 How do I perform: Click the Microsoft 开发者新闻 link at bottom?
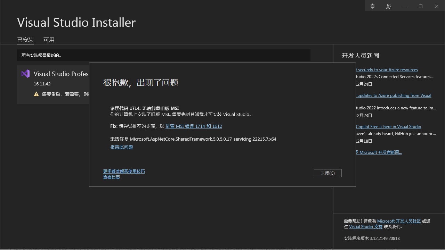[x=379, y=152]
